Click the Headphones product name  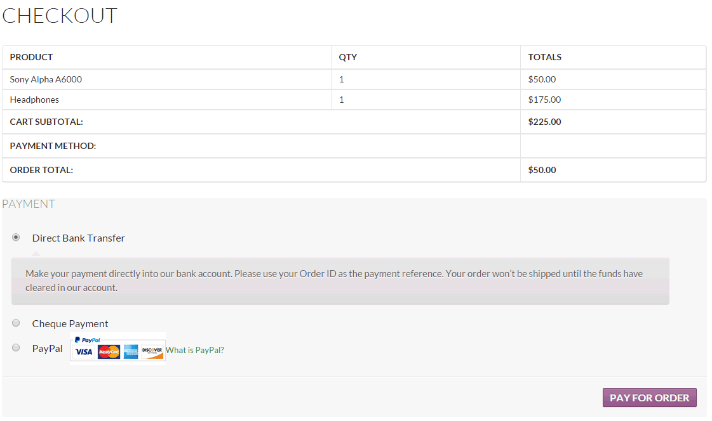pos(34,100)
